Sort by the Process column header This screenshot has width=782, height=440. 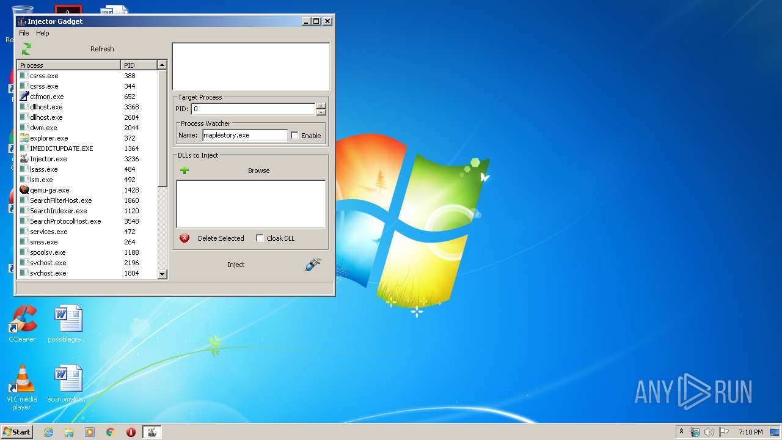tap(69, 65)
